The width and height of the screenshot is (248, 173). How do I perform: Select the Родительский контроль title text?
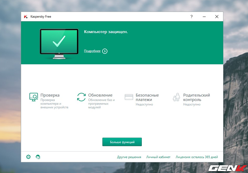pyautogui.click(x=196, y=97)
